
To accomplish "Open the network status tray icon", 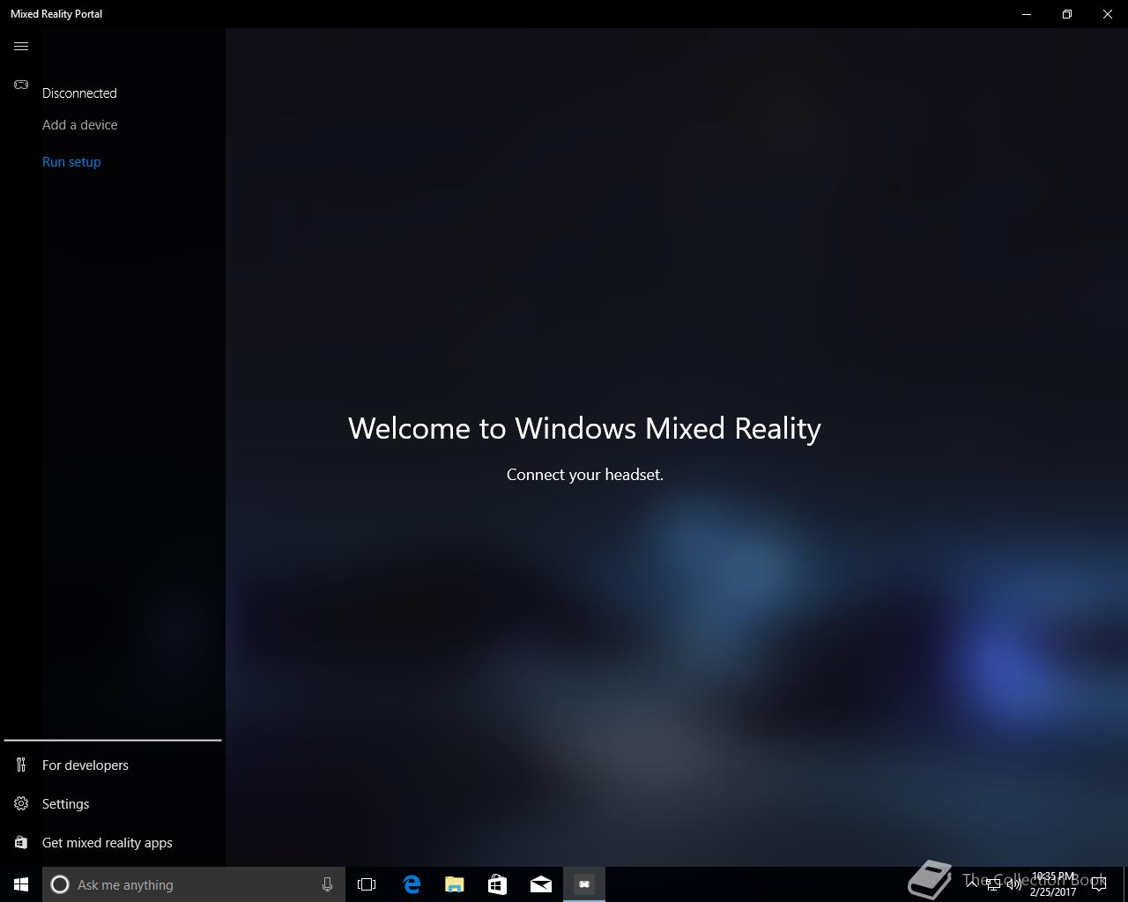I will click(x=993, y=884).
